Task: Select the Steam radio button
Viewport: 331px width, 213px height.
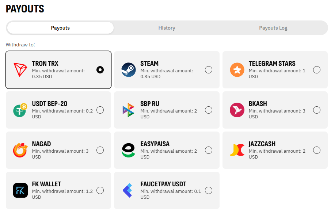Action: tap(209, 70)
